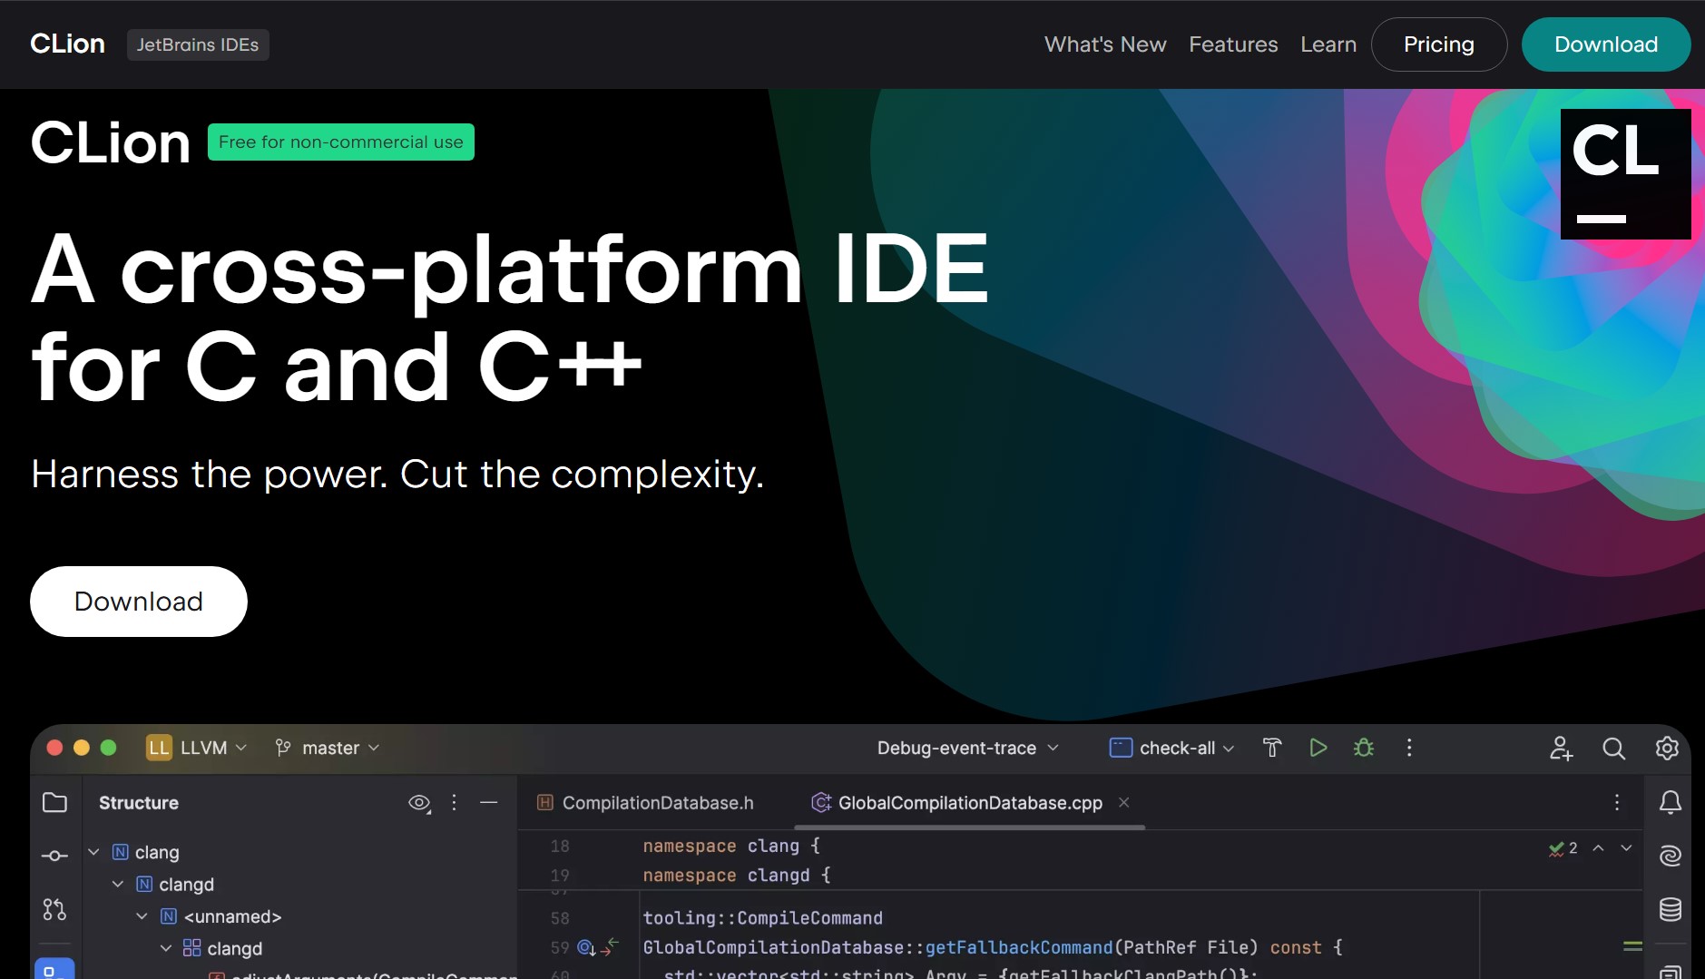Jump to previous highlighted problem arrow
1705x979 pixels.
pyautogui.click(x=1599, y=848)
